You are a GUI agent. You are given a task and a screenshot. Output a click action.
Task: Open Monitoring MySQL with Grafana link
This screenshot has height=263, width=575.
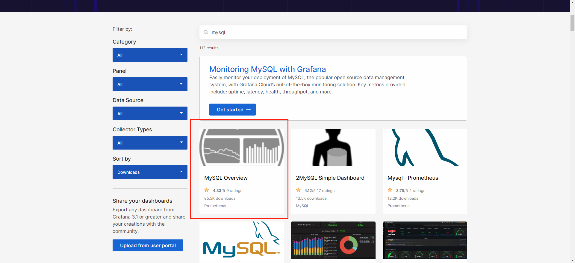267,69
